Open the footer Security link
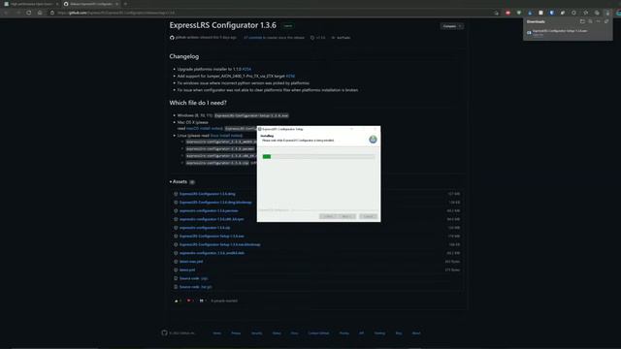621x349 pixels. pos(256,333)
